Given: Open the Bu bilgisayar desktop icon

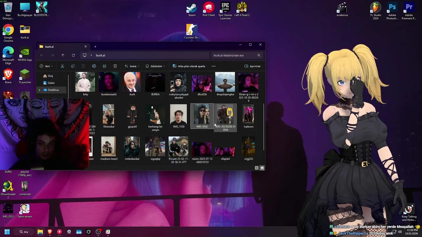Looking at the screenshot, I should (25, 10).
